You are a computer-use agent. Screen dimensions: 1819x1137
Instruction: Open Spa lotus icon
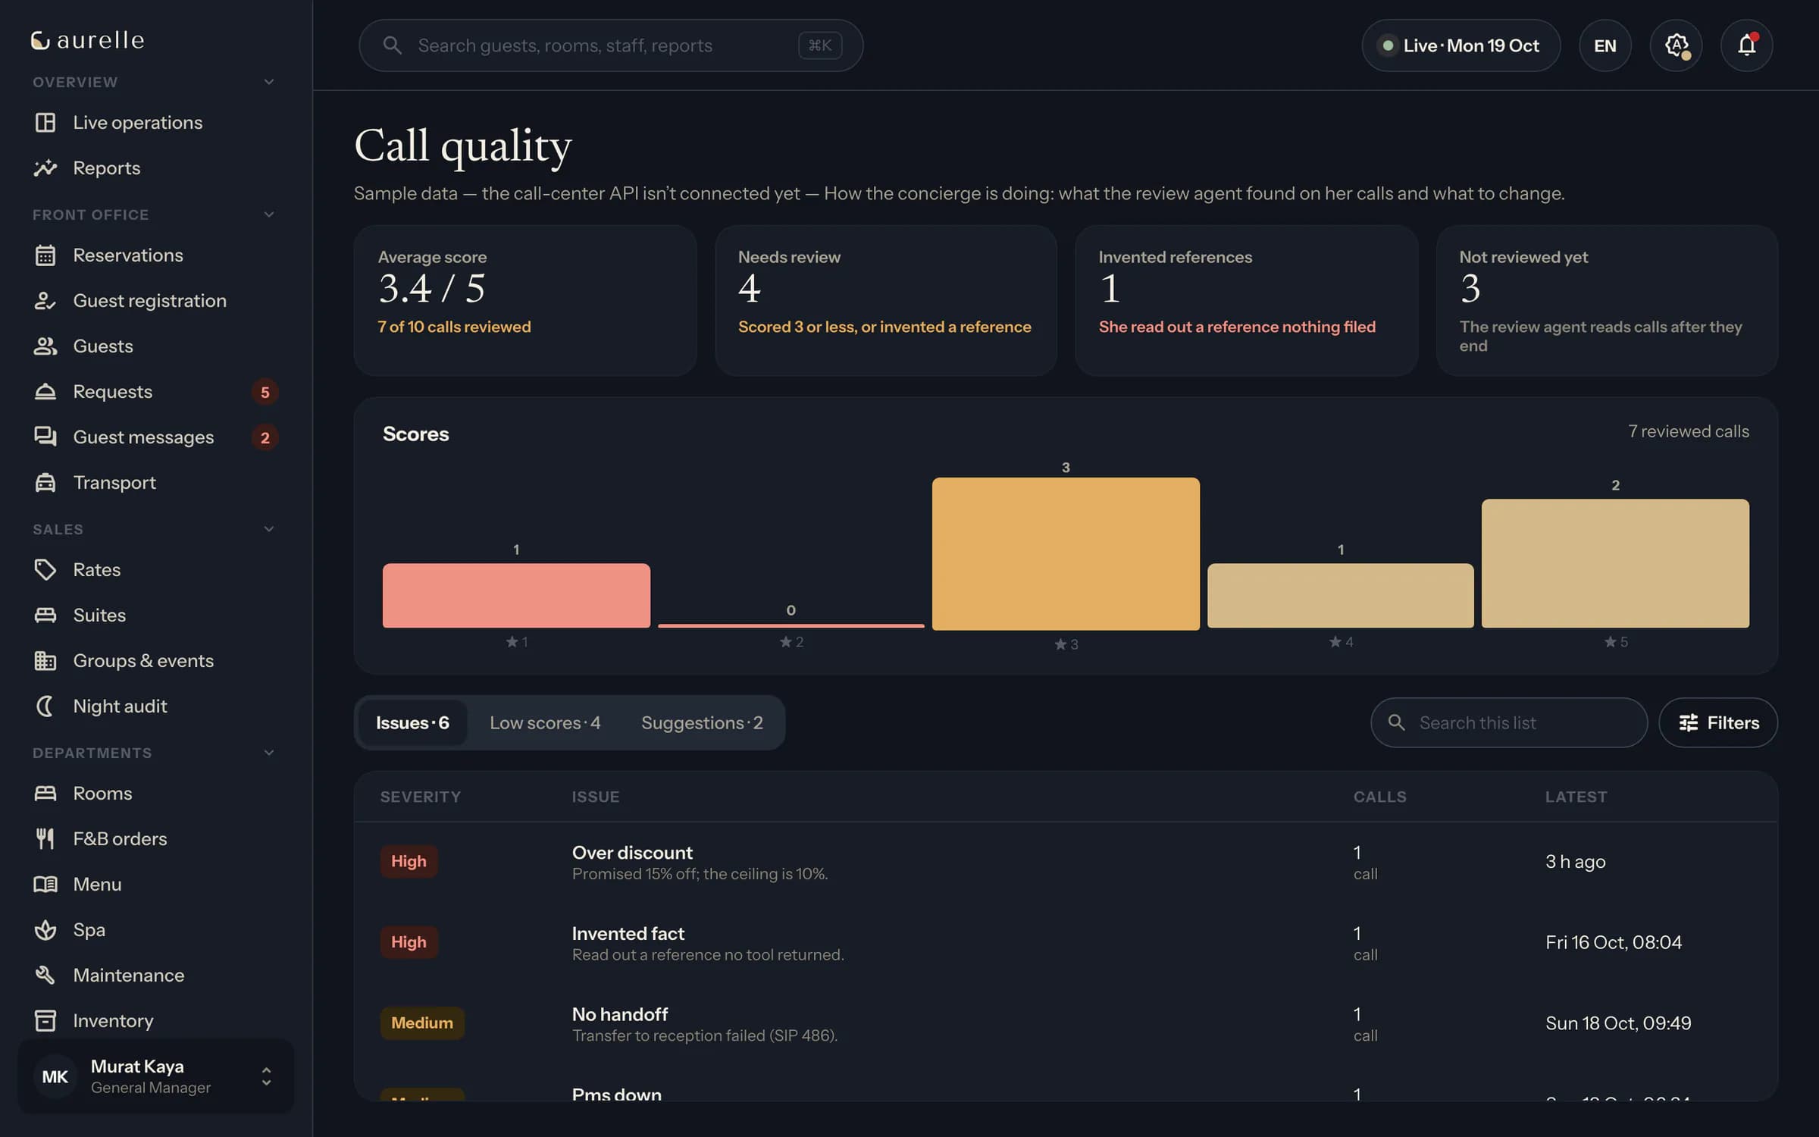tap(45, 929)
